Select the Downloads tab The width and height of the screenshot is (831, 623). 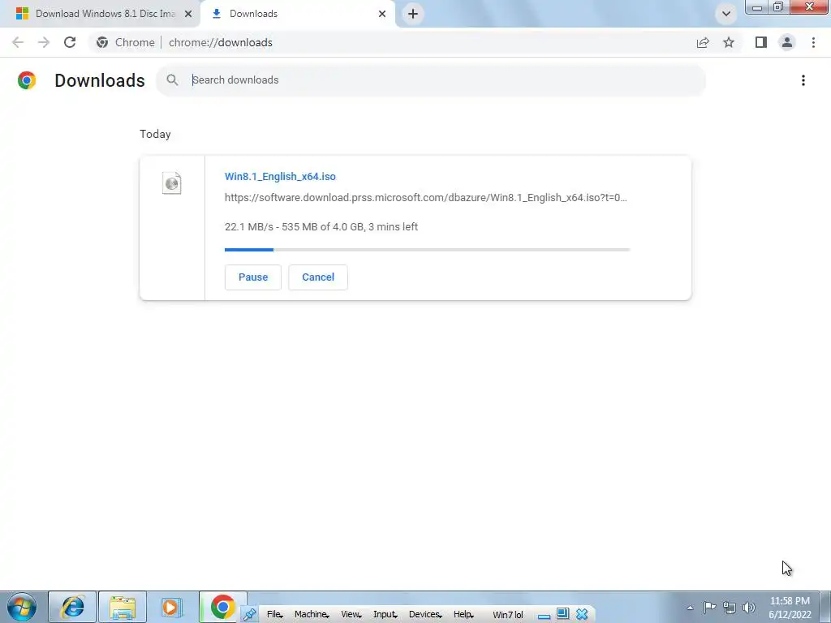(x=297, y=14)
